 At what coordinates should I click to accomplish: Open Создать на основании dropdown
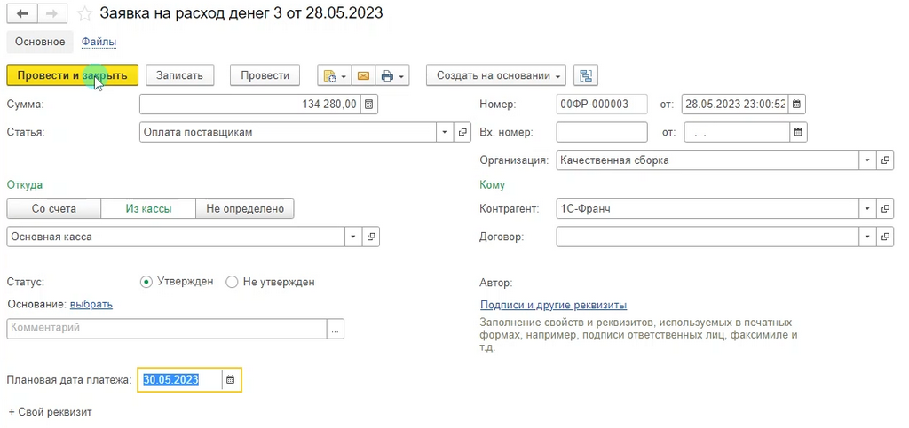click(x=496, y=75)
